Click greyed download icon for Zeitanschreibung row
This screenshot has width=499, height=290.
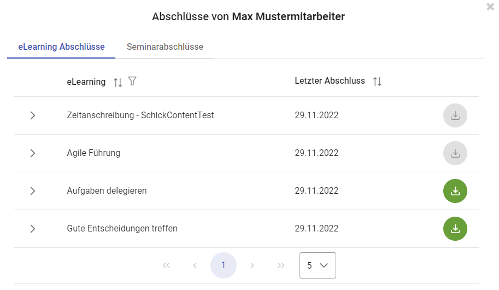tap(455, 115)
